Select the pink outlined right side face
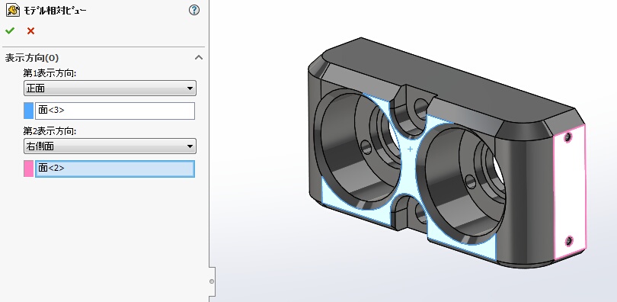Image resolution: width=617 pixels, height=302 pixels. (570, 193)
